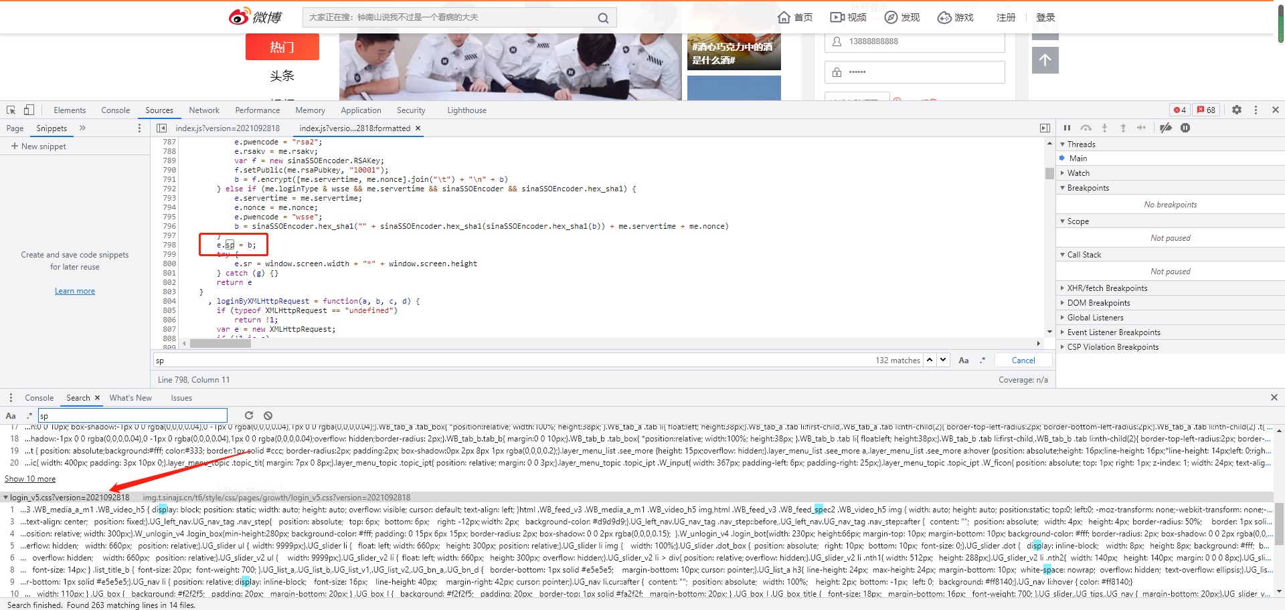Screen dimensions: 1285x610
Task: Open the Performance panel tab
Action: 258,110
